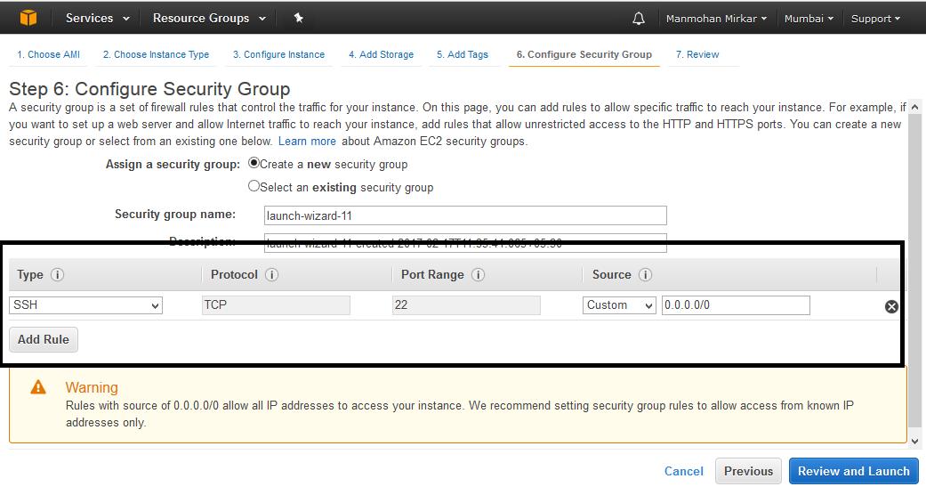Click the info icon next to Type

[x=58, y=275]
